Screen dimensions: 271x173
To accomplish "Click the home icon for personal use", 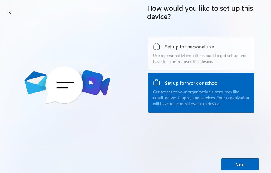I will click(157, 46).
